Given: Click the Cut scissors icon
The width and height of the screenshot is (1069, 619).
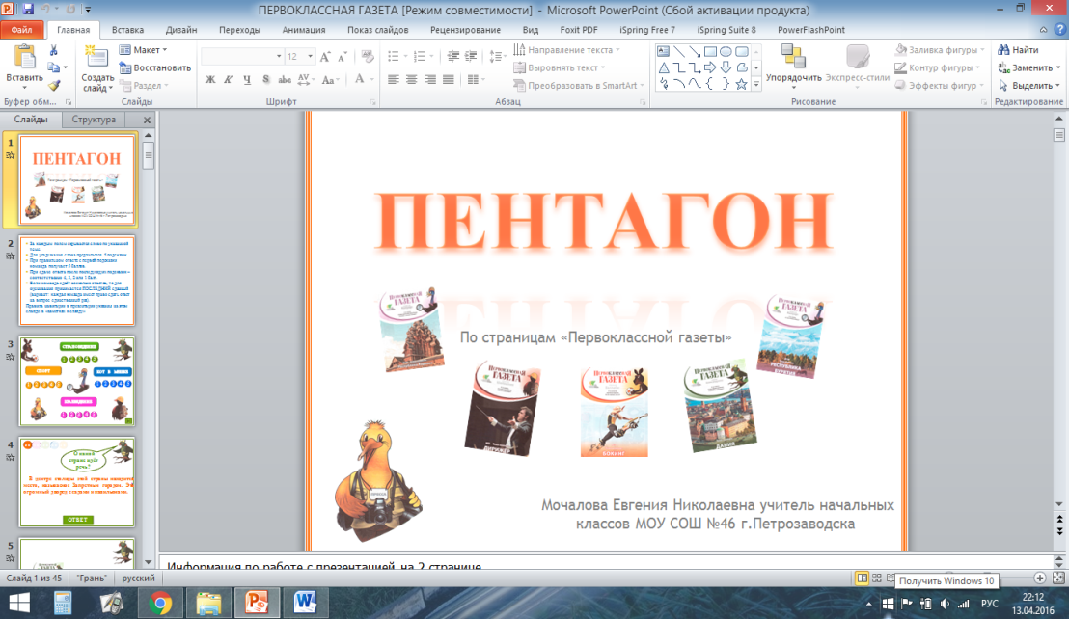Looking at the screenshot, I should 53,50.
